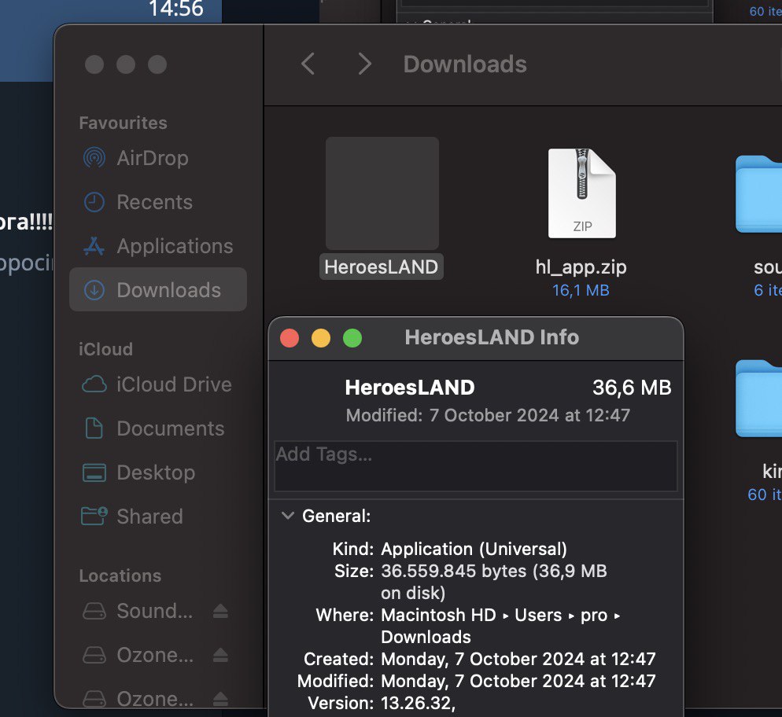Open the Shared folder in sidebar
Image resolution: width=782 pixels, height=717 pixels.
pos(149,517)
